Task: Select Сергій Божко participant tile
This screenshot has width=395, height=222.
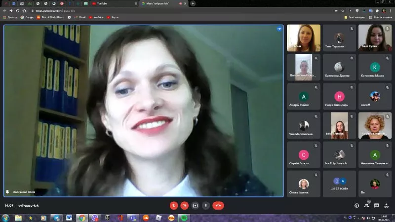Action: [x=304, y=154]
